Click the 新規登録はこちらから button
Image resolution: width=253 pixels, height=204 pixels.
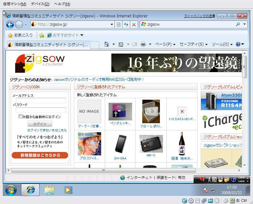coord(40,155)
